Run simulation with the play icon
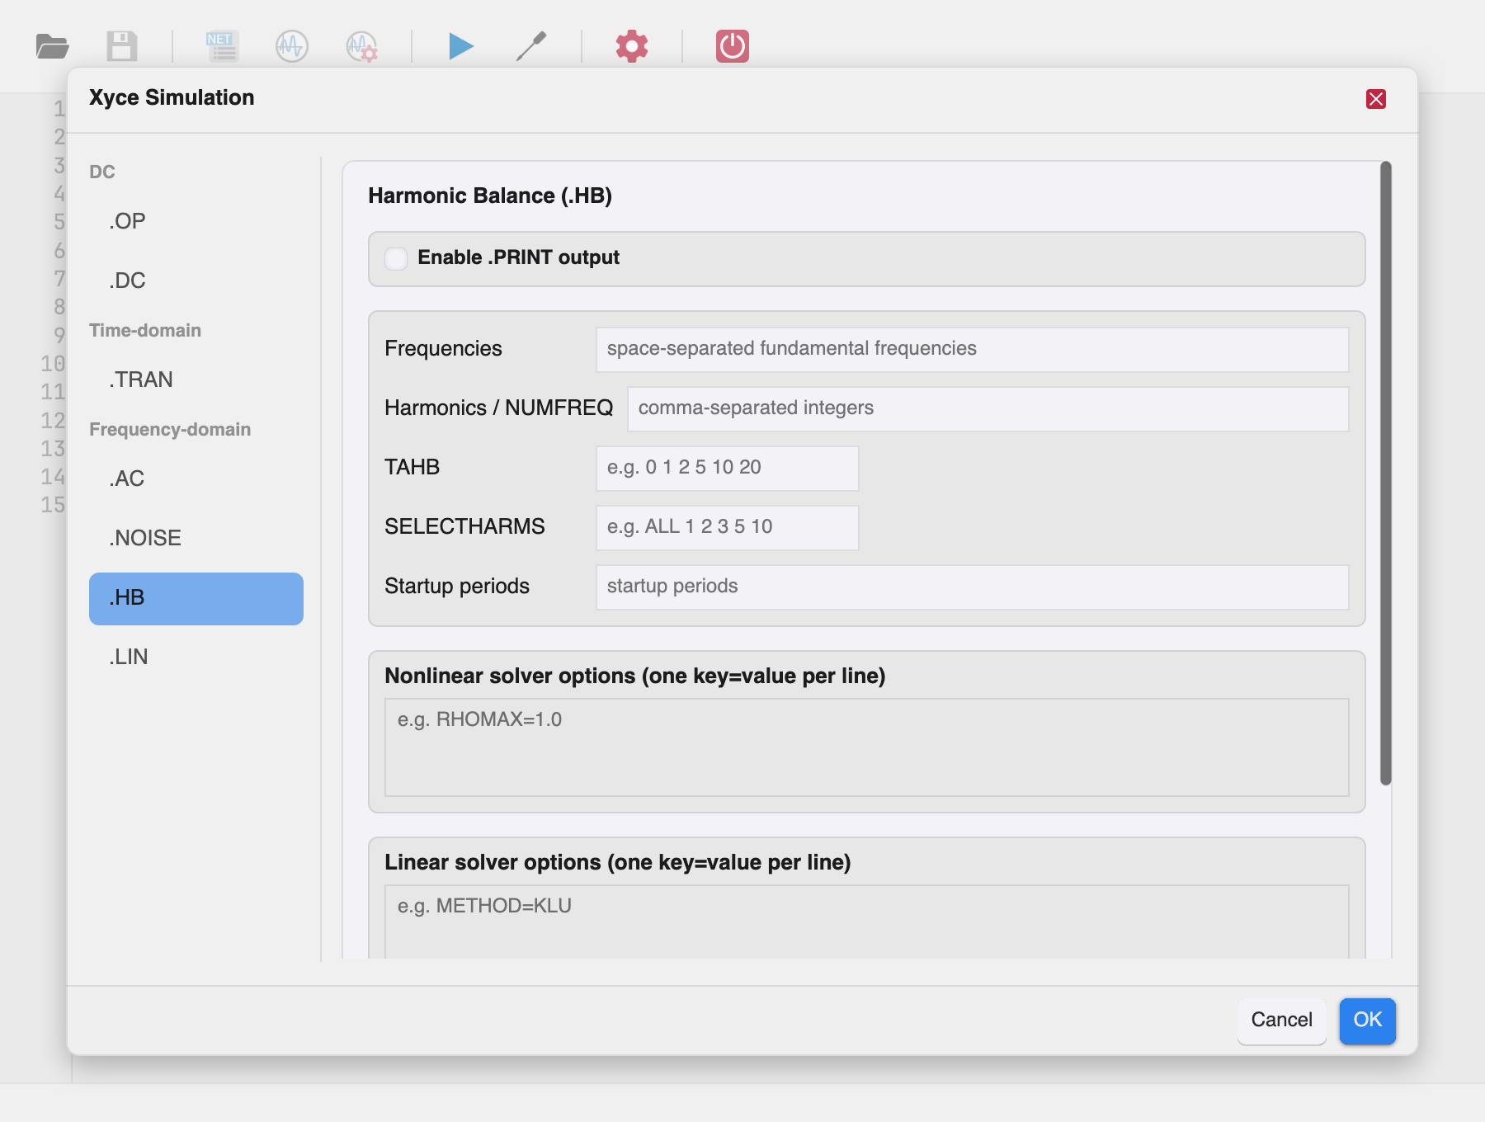This screenshot has width=1485, height=1122. point(461,46)
